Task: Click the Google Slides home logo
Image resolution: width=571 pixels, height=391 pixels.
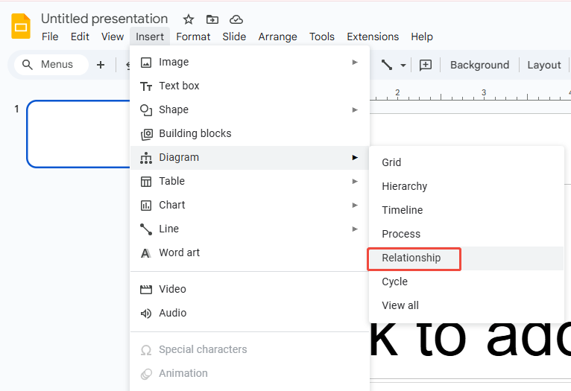Action: click(x=21, y=26)
